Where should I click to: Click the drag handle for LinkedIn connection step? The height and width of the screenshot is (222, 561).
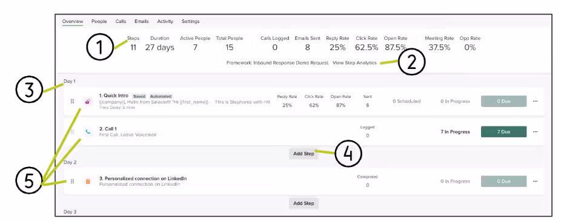coord(72,181)
